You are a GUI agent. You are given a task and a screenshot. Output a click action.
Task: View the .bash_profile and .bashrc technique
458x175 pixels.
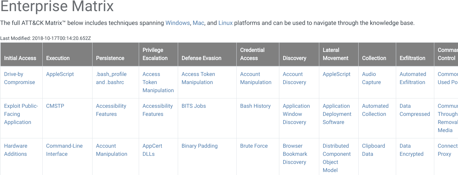click(111, 78)
